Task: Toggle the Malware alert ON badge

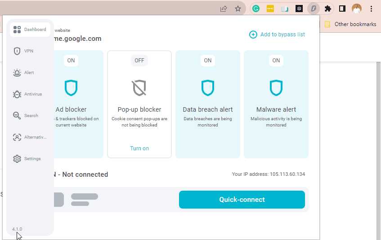Action: [x=276, y=61]
